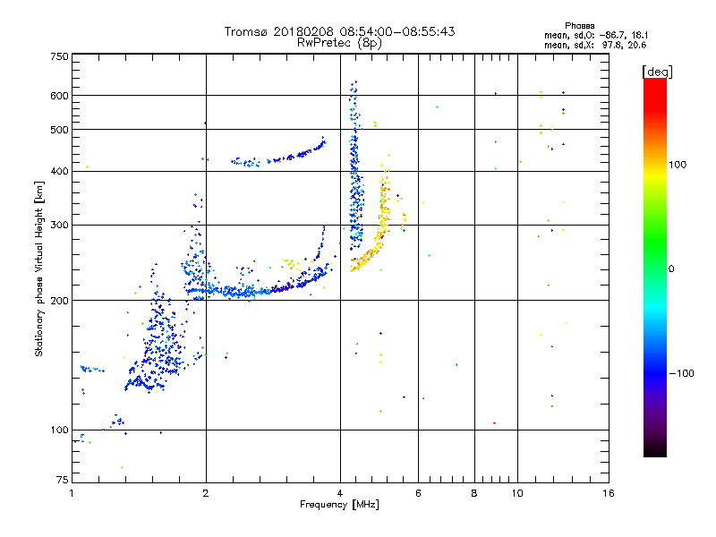
Task: Click the x-axis tick label '6'
Action: pyautogui.click(x=418, y=493)
